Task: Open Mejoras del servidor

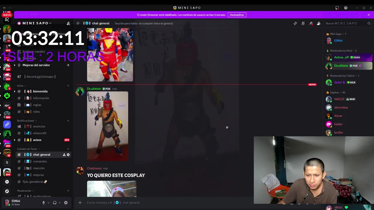Action: click(36, 65)
